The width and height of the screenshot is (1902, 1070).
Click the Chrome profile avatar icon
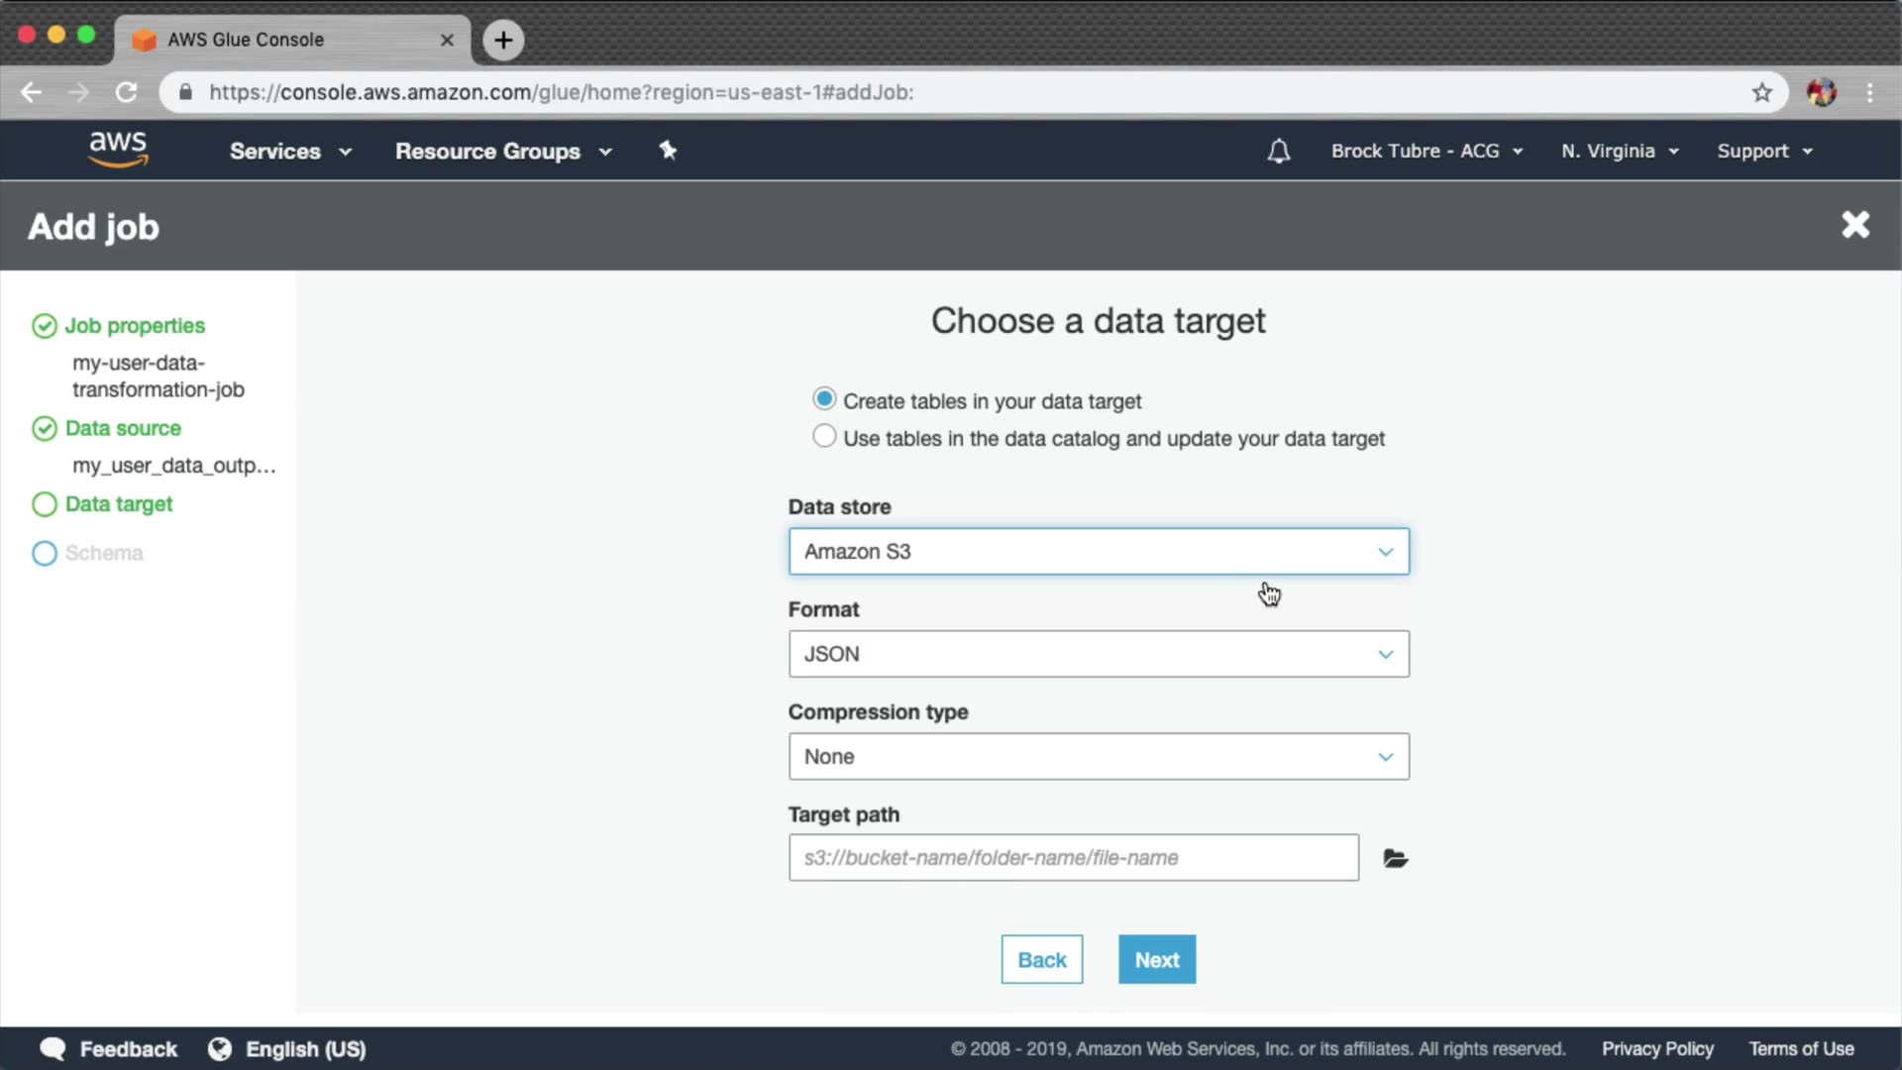1821,92
